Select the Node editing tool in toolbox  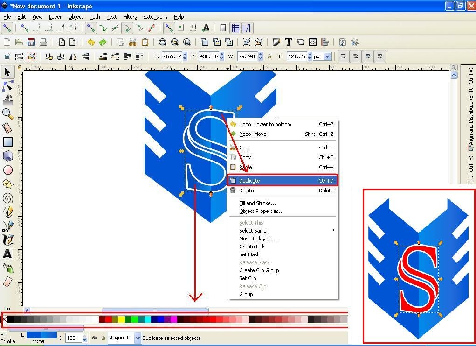click(7, 86)
